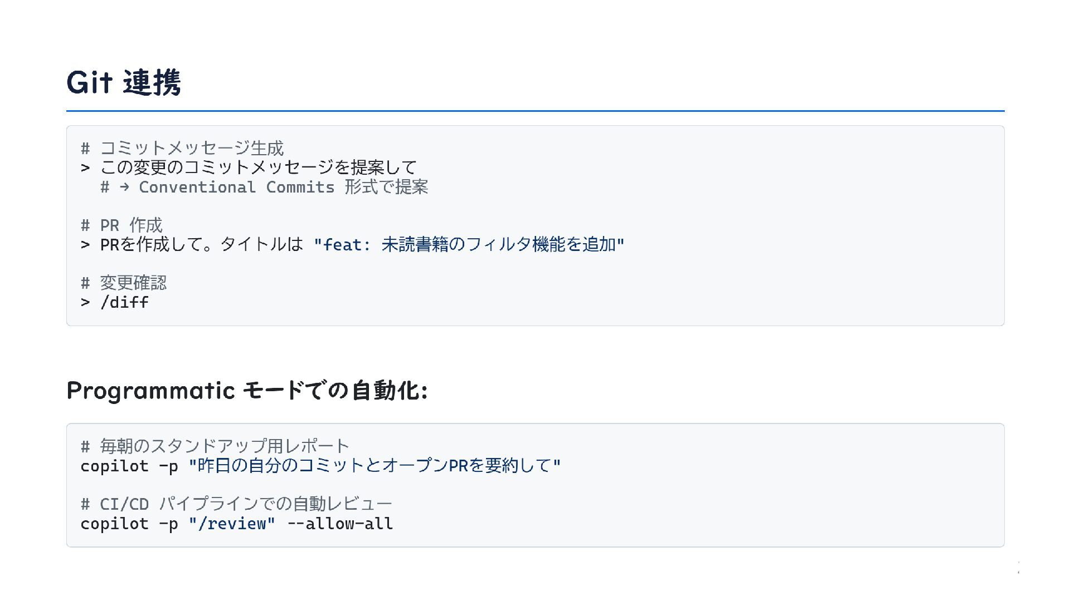Click the "形式で提案" text after Conventional Commits
The height and width of the screenshot is (601, 1070).
coord(386,187)
